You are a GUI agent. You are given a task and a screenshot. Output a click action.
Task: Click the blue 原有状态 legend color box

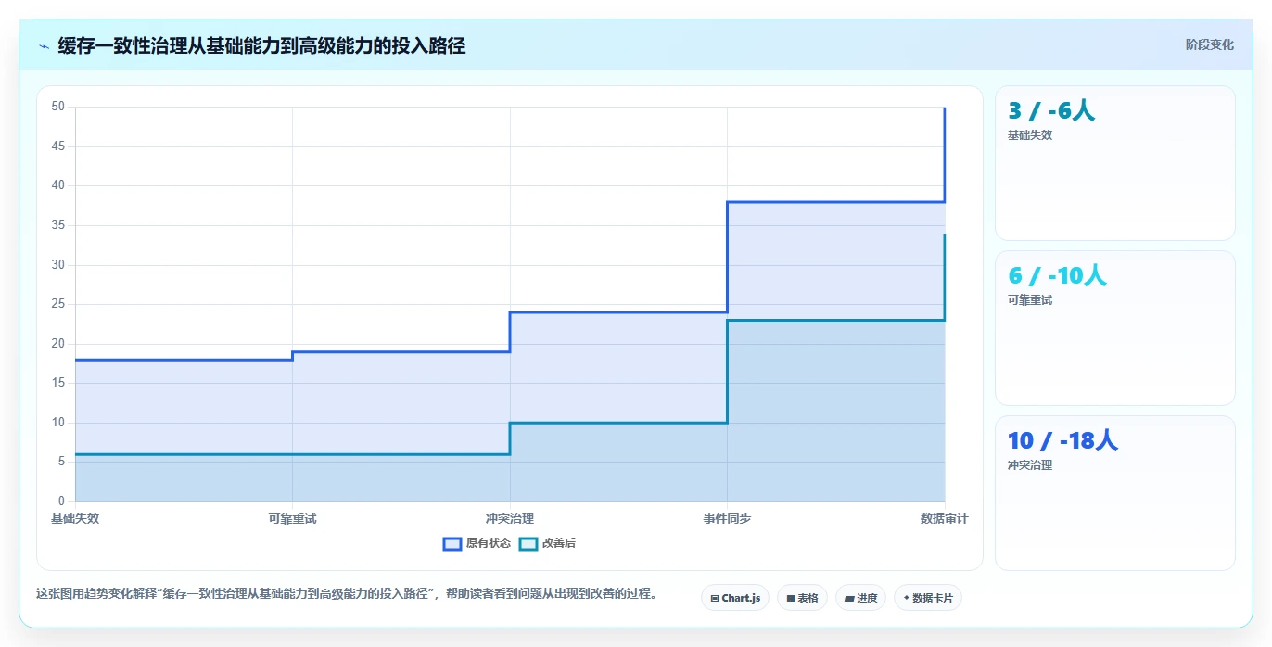coord(452,543)
